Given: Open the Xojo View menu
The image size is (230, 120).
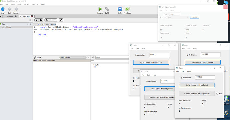Looking at the screenshot, I should (13, 4).
